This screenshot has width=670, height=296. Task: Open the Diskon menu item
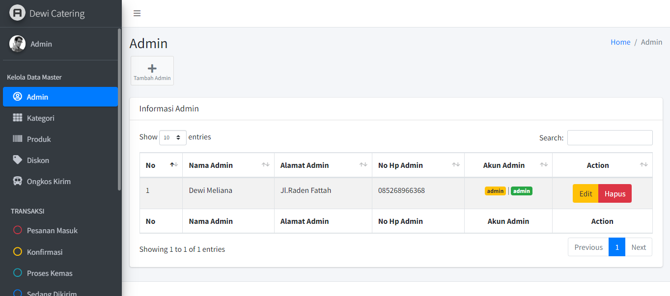(x=60, y=160)
